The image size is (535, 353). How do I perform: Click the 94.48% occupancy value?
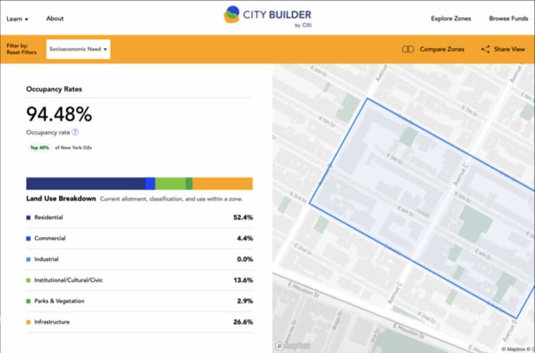click(59, 114)
